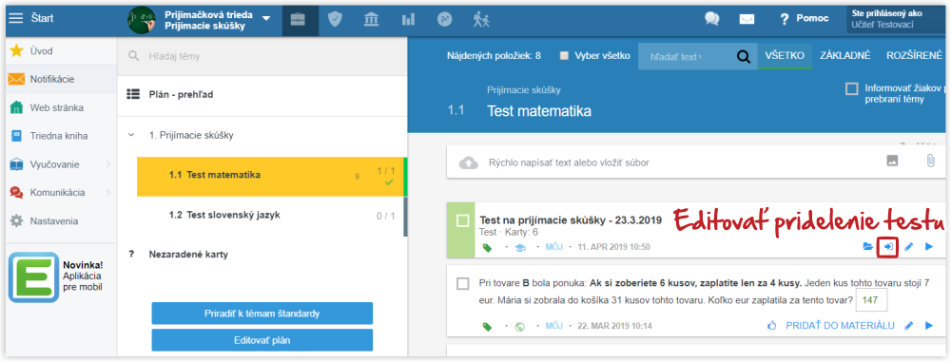Tick checkbox of Pri tovare B question

point(463,284)
